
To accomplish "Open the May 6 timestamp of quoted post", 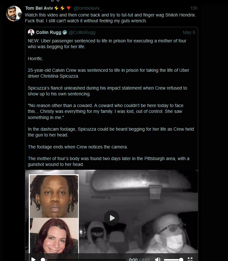I will tap(189, 32).
